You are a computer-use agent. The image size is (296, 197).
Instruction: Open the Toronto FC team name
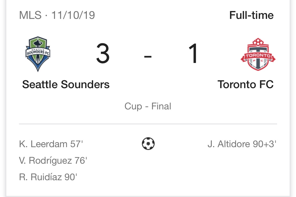[245, 84]
